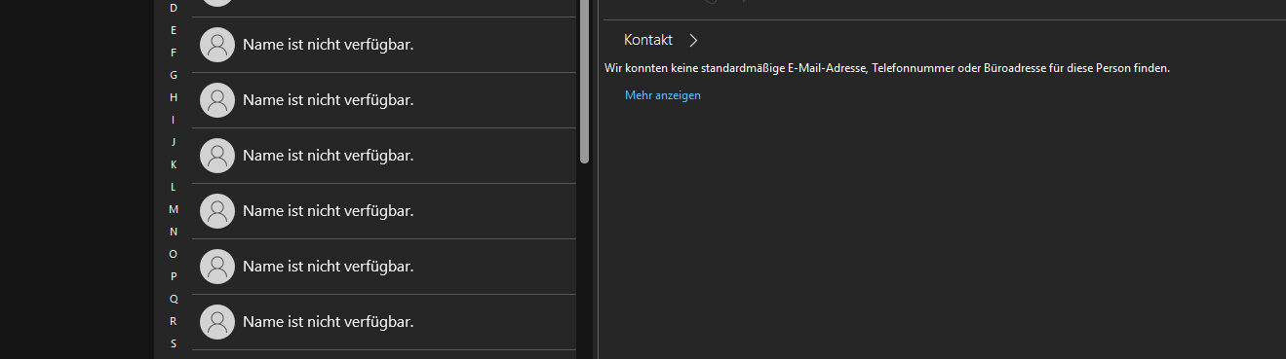Select index letter O in the contacts sidebar
The height and width of the screenshot is (359, 1286).
[x=174, y=254]
